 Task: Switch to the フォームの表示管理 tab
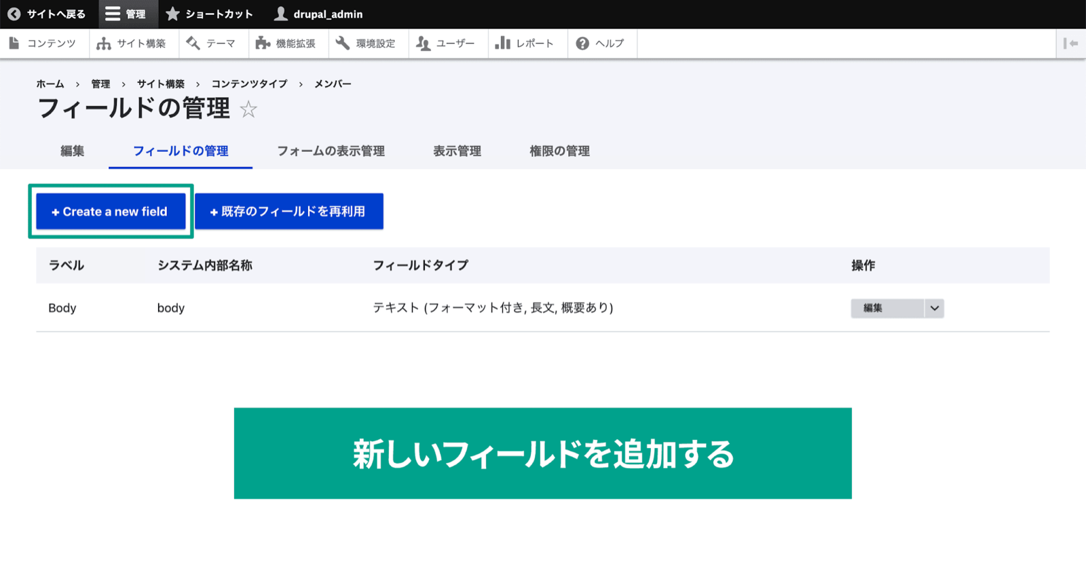click(x=331, y=151)
